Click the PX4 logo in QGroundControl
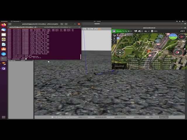This screenshot has width=187, height=140. click(x=182, y=31)
